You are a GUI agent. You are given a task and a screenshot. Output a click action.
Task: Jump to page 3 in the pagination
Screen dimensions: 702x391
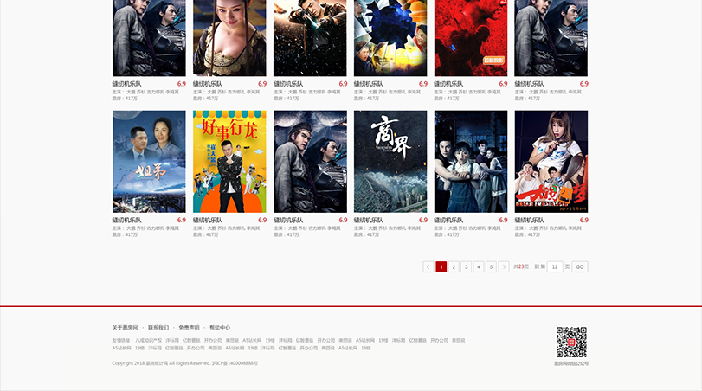tap(466, 266)
